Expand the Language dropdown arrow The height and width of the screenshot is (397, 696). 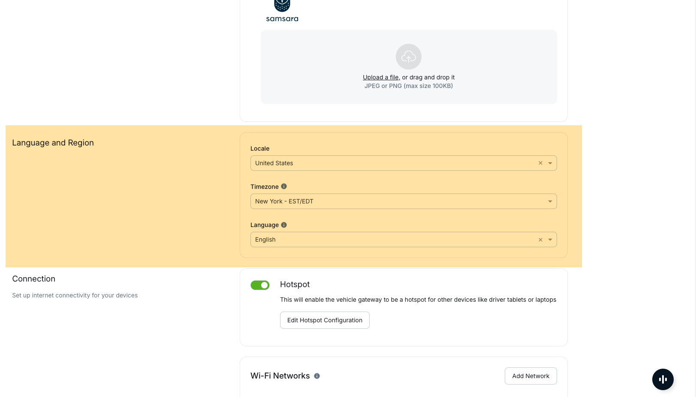550,240
